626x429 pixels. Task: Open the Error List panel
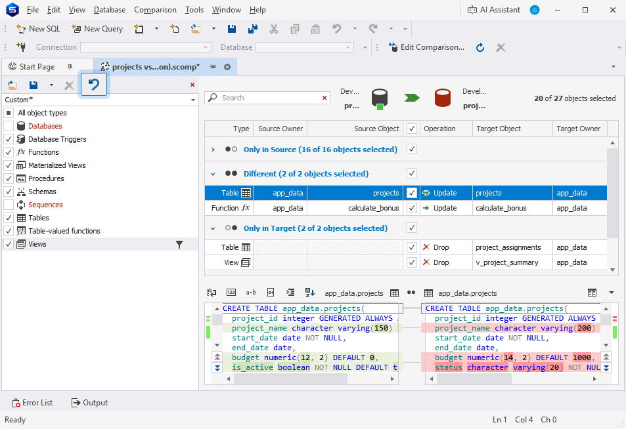pos(32,403)
